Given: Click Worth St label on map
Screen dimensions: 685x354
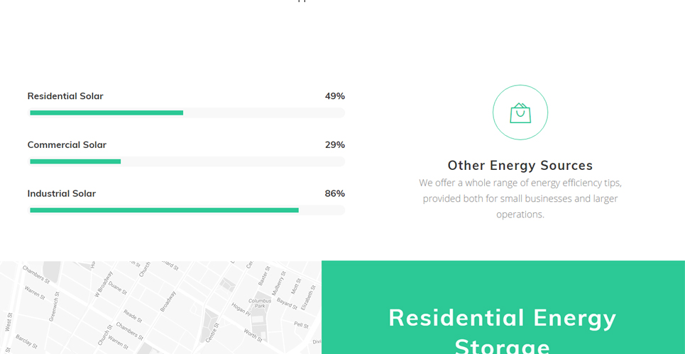Looking at the screenshot, I should (x=253, y=336).
